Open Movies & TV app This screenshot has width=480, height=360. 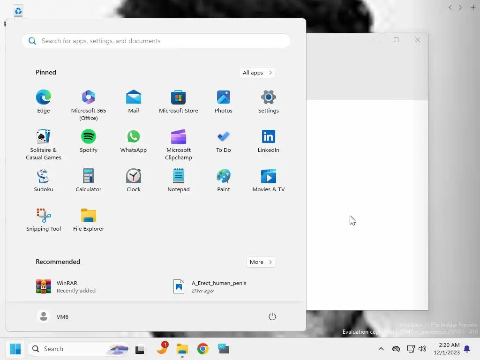(x=269, y=180)
